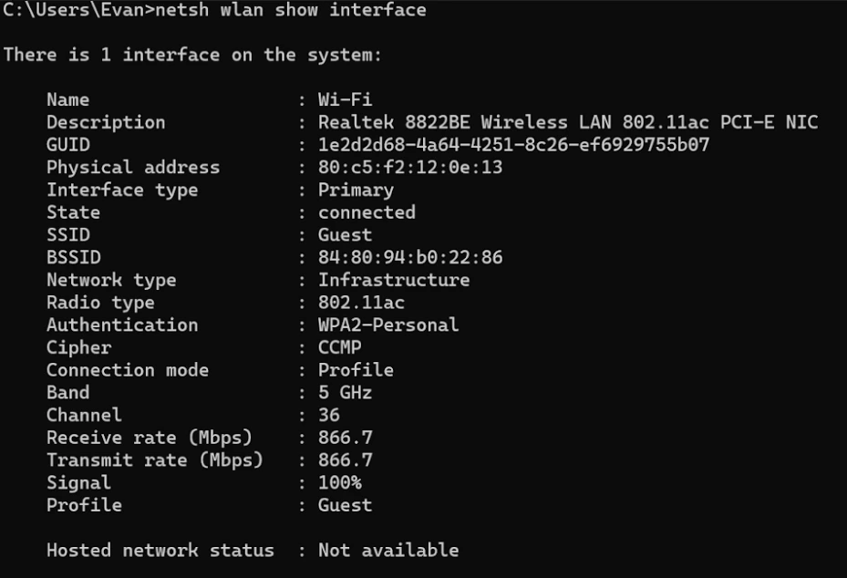Select the Interface type Primary text

(356, 190)
